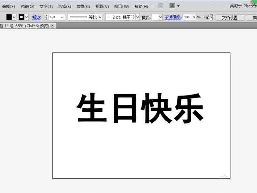Image resolution: width=257 pixels, height=193 pixels.
Task: Open the 选择(S) menu
Action: [x=65, y=7]
